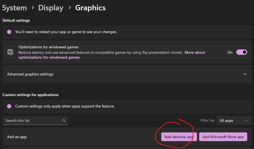Click the chevron between System and Display
This screenshot has height=149, width=254.
tap(33, 8)
